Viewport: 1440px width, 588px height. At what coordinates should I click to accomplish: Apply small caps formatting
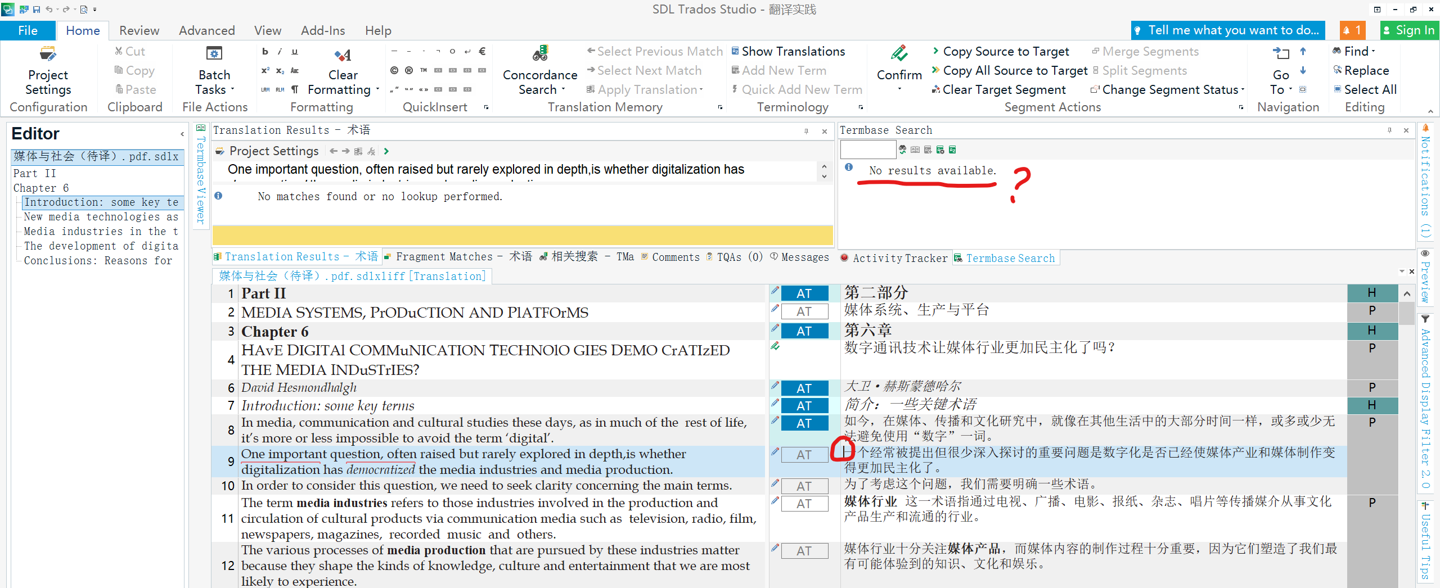click(x=294, y=70)
